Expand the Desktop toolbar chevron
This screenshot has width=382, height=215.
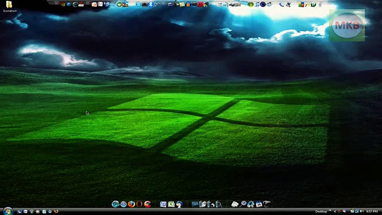coord(330,211)
